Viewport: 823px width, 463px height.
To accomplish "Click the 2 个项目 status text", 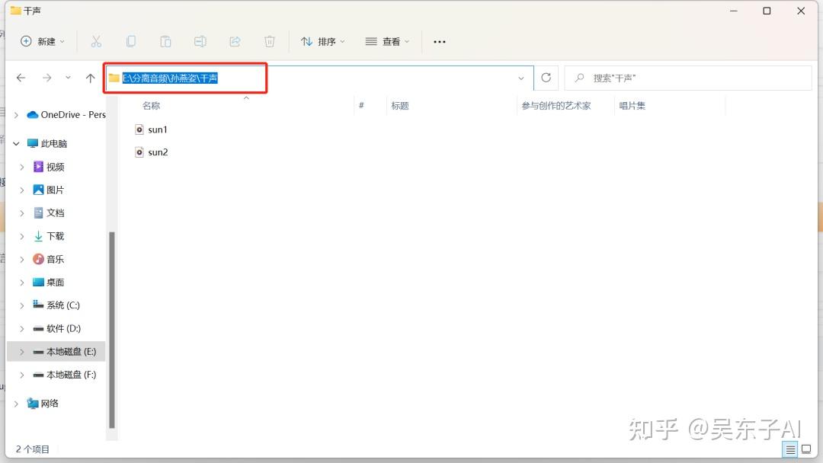I will point(33,449).
